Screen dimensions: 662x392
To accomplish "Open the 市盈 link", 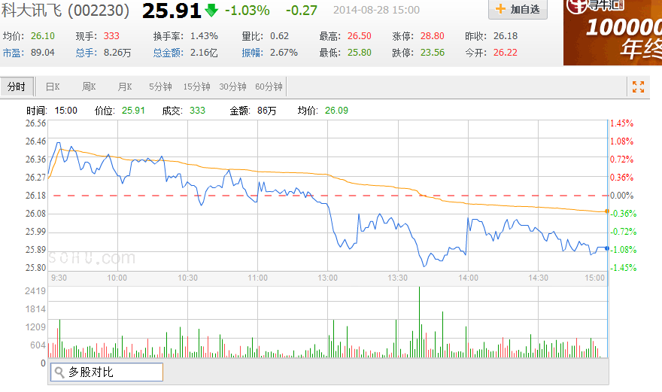I will click(x=13, y=53).
